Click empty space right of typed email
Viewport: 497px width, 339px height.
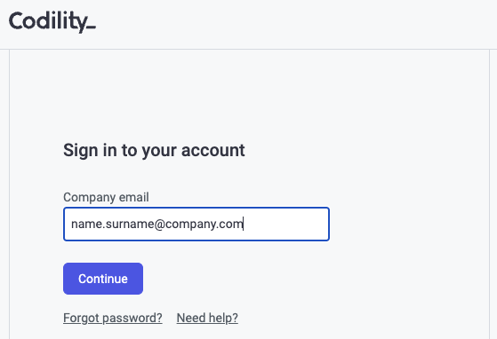click(285, 225)
